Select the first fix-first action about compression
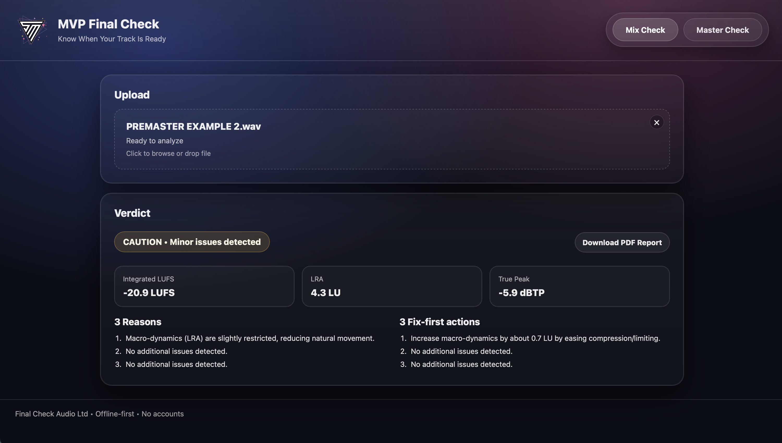Screen dimensions: 782x443 (535, 338)
